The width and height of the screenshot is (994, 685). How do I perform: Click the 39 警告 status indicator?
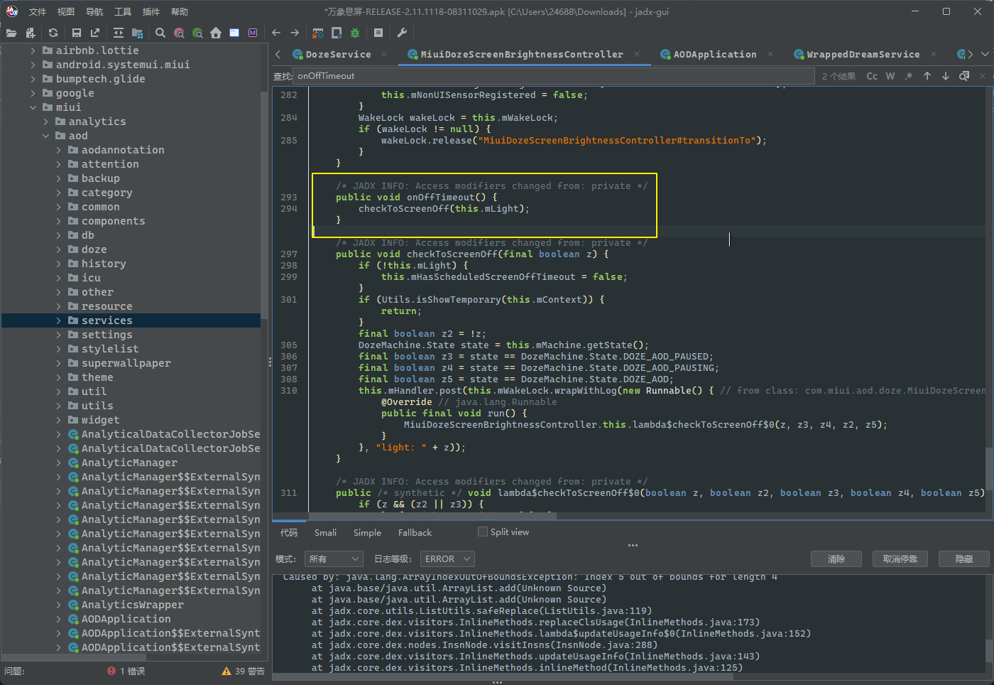point(244,671)
